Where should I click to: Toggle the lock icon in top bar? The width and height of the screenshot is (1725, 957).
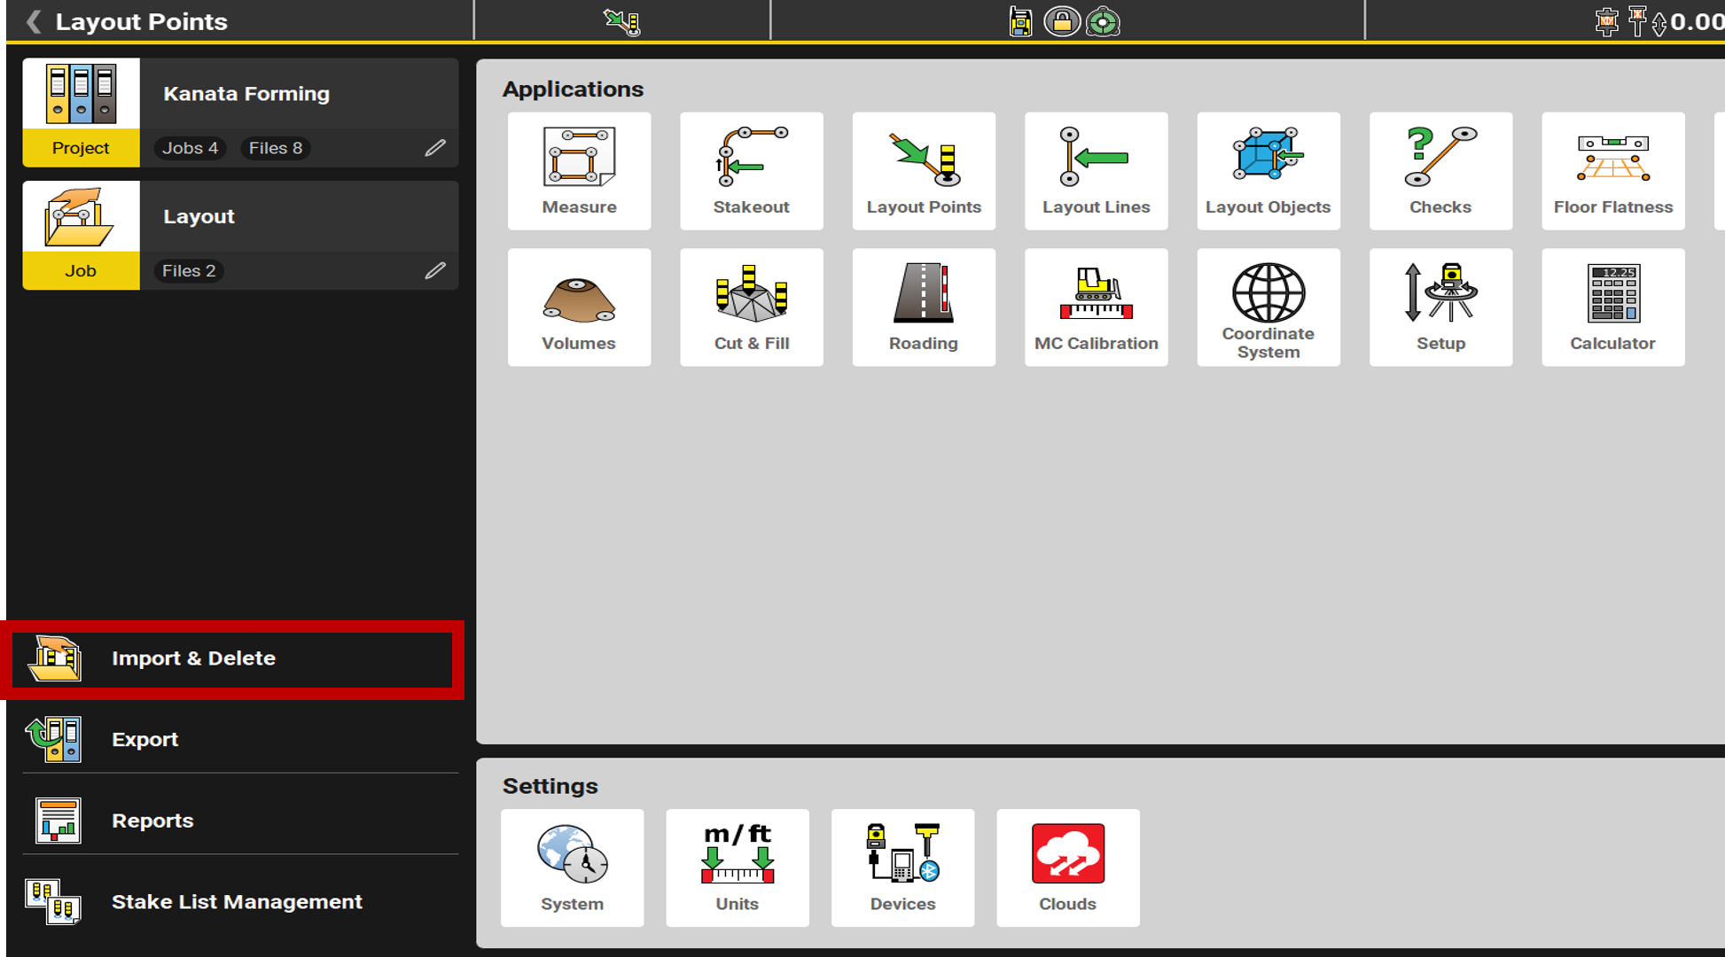(1061, 21)
